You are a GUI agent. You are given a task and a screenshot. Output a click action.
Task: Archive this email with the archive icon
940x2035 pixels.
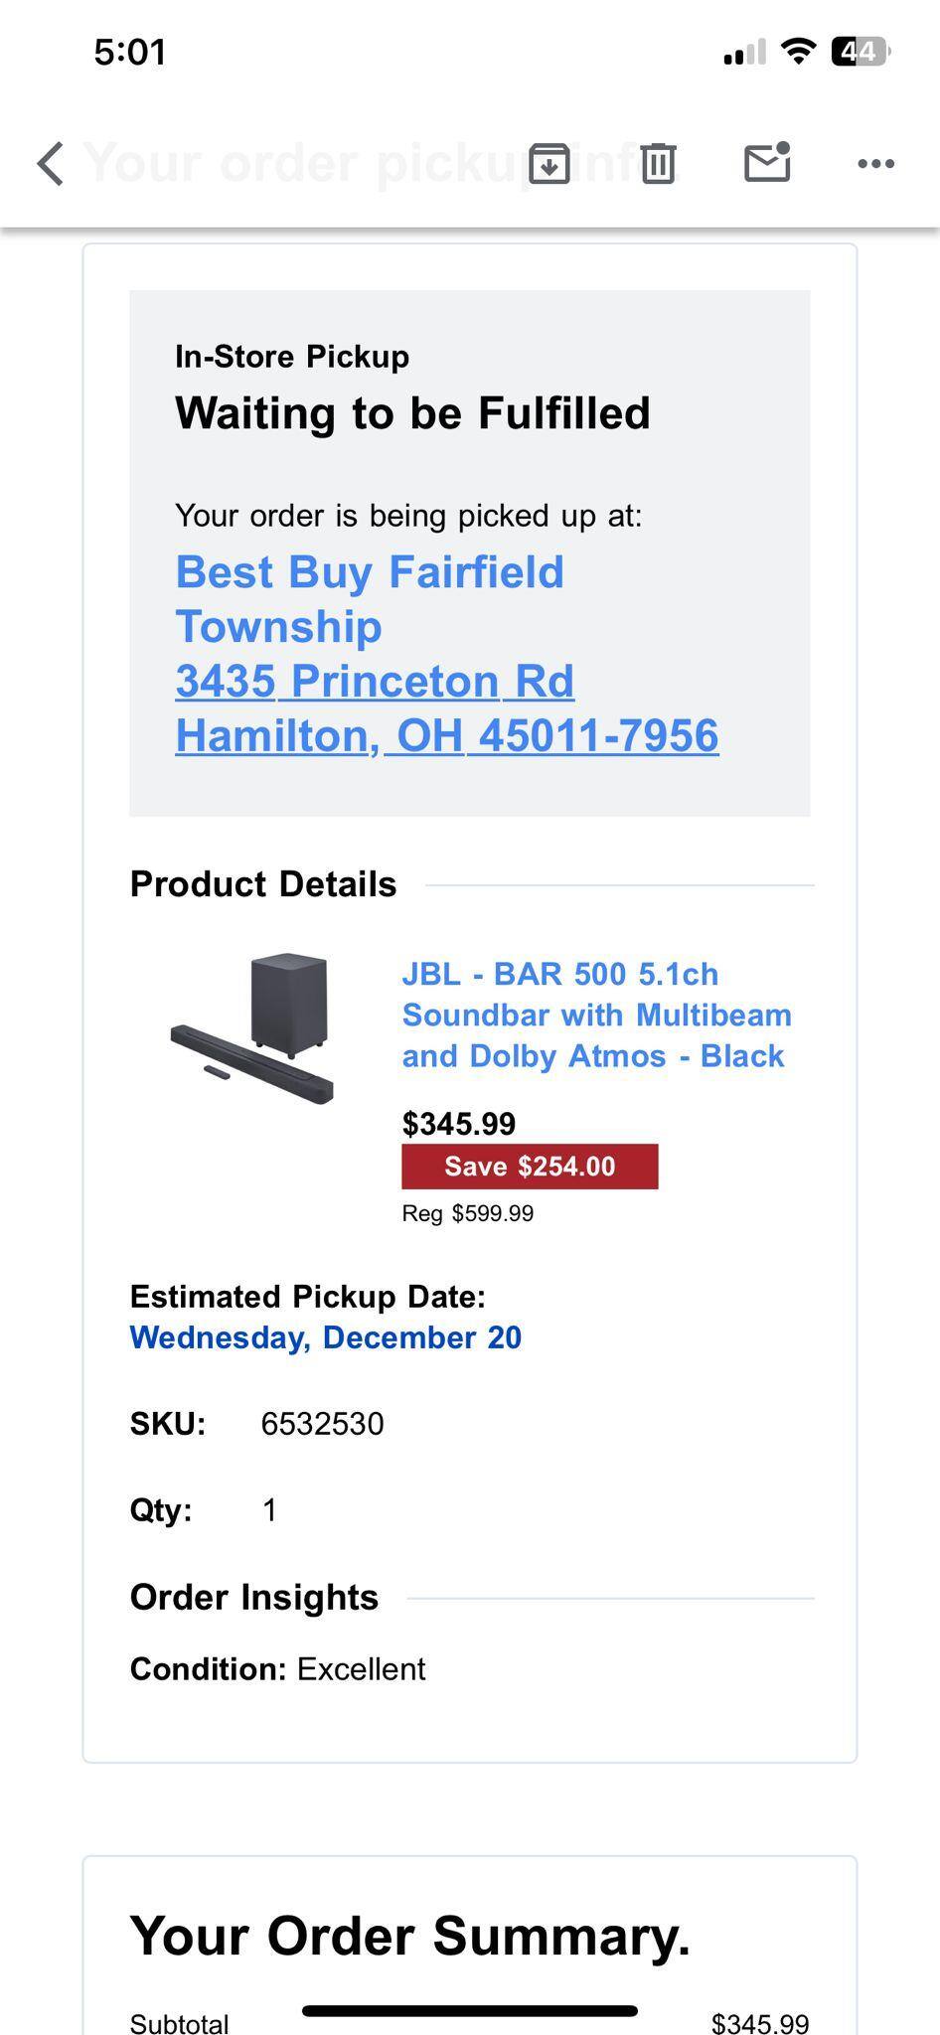(548, 163)
